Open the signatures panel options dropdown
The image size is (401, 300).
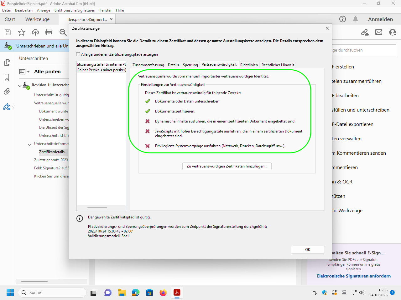pos(24,72)
